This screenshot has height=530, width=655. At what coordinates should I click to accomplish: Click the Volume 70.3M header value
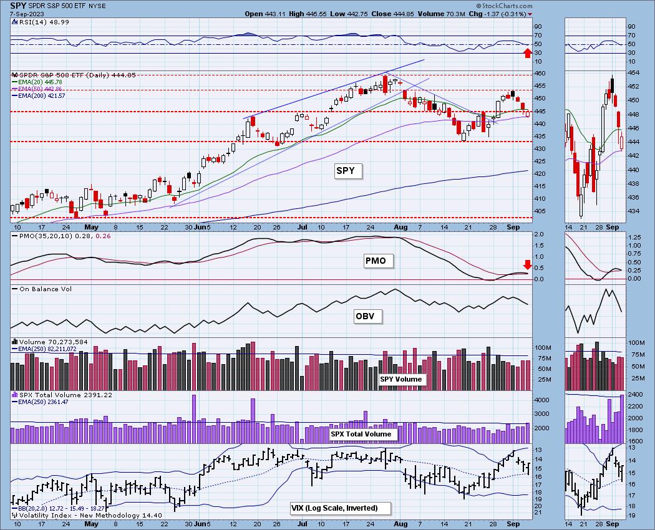tap(442, 14)
